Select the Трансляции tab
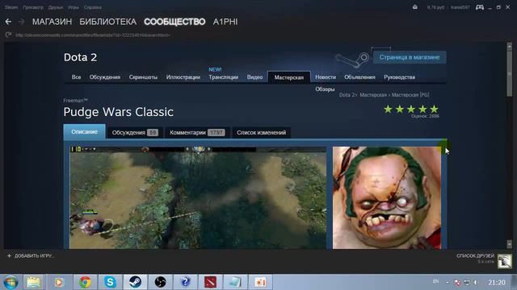The width and height of the screenshot is (517, 290). (x=223, y=77)
